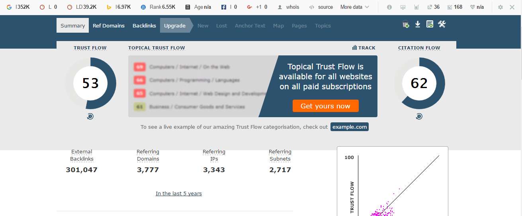This screenshot has width=522, height=216.
Task: Click the document report icon in toolbar
Action: [x=416, y=7]
